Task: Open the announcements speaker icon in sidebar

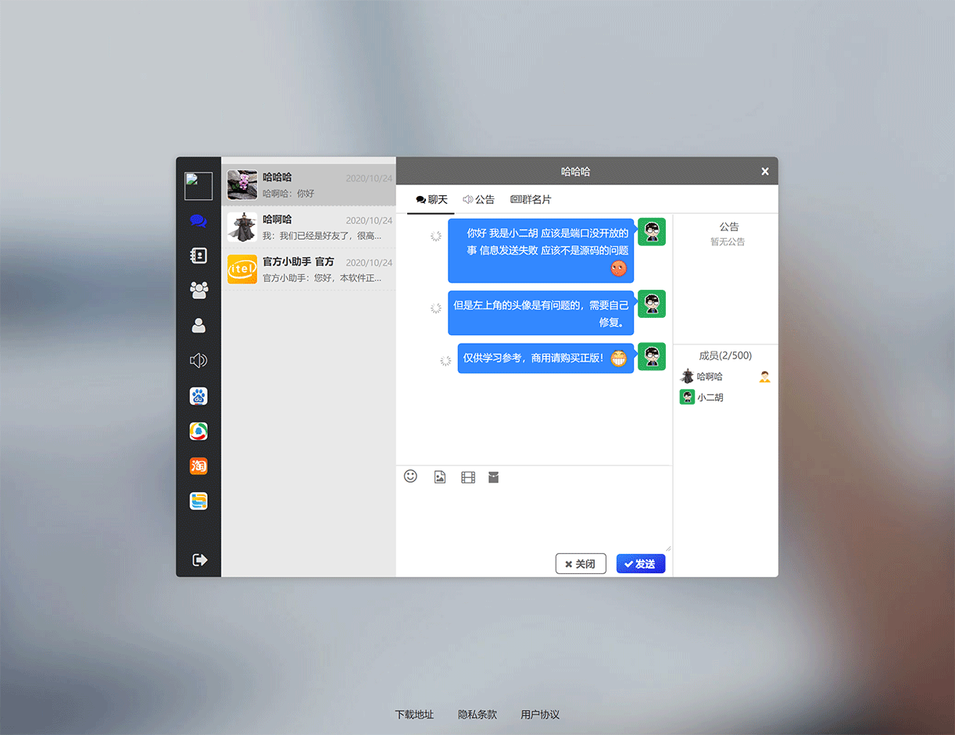Action: coord(199,360)
